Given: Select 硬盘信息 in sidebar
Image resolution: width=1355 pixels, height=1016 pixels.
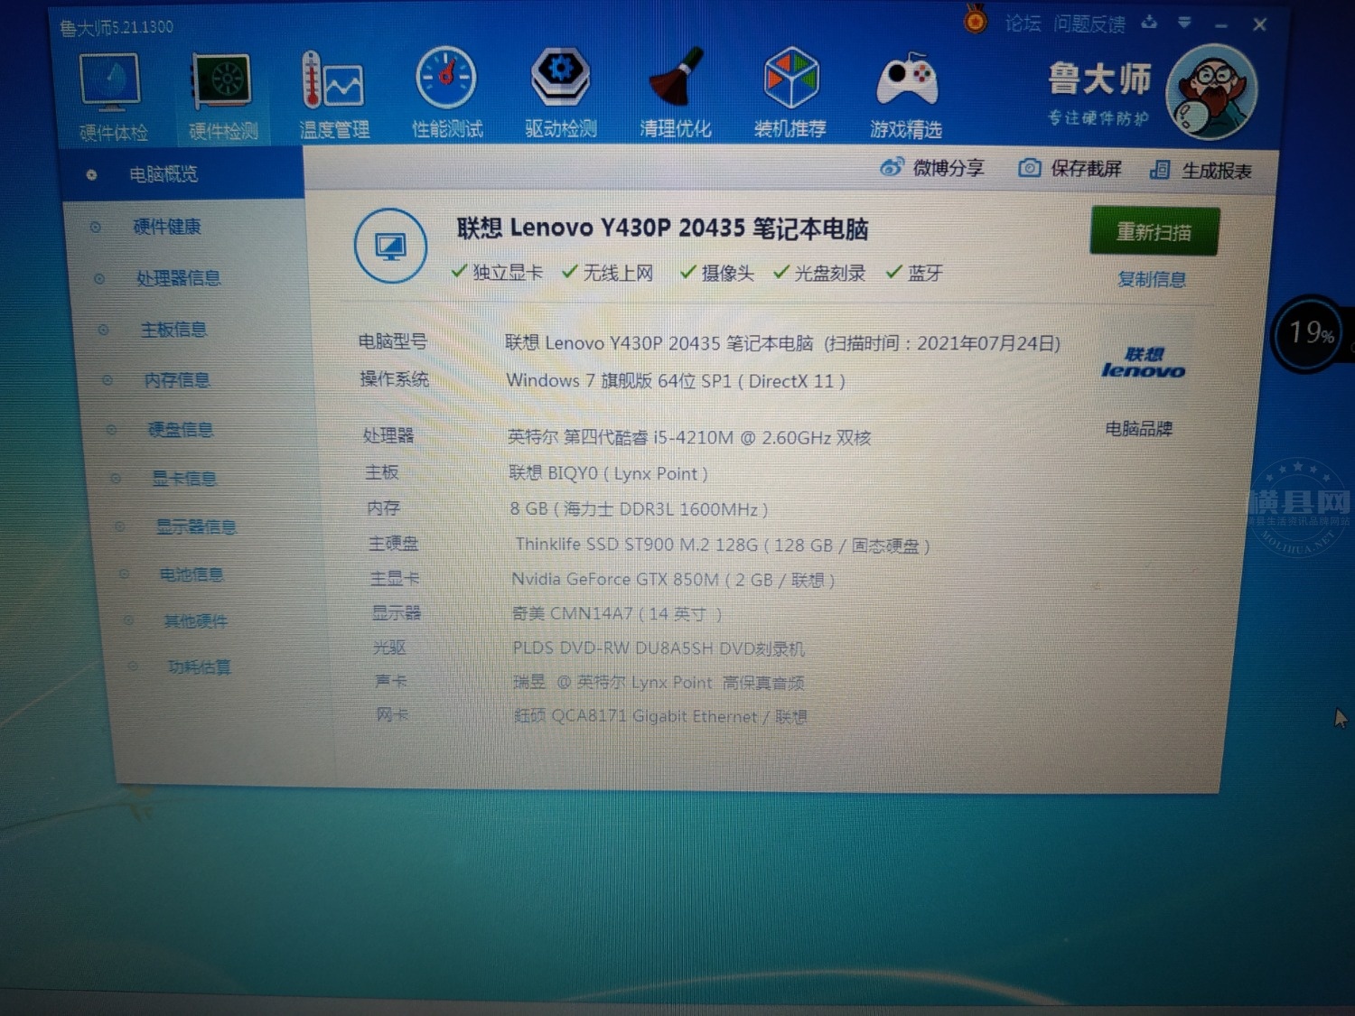Looking at the screenshot, I should pos(181,430).
